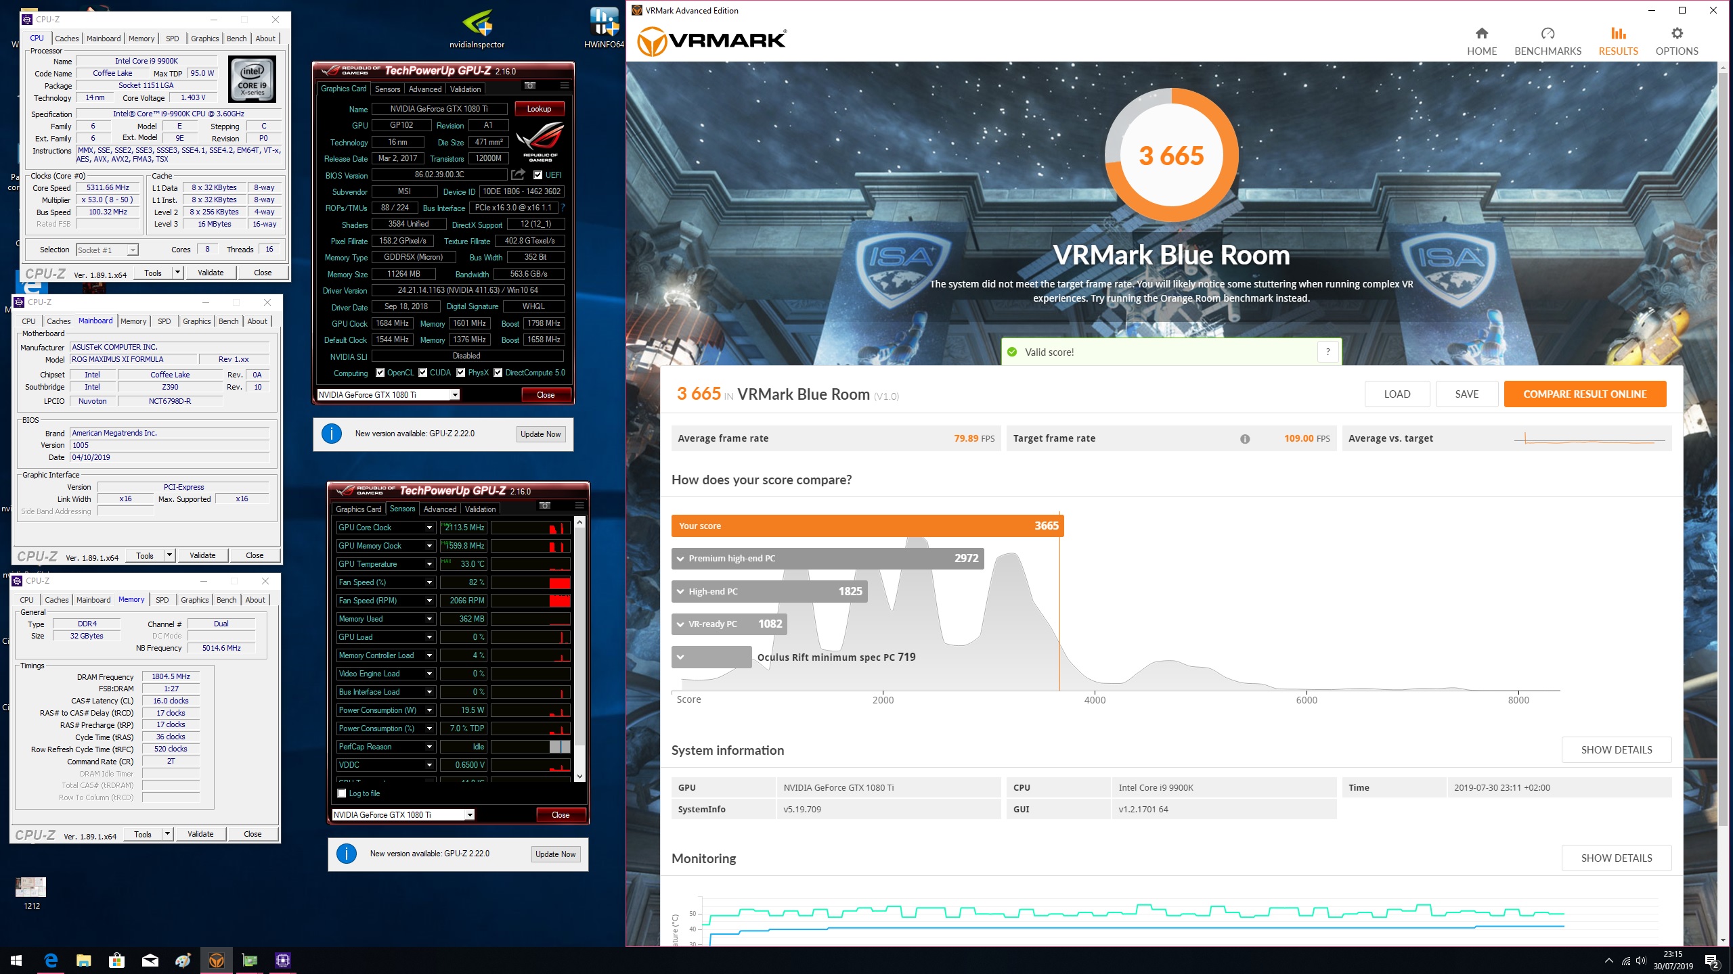
Task: Click the target frame rate info icon
Action: coord(1244,439)
